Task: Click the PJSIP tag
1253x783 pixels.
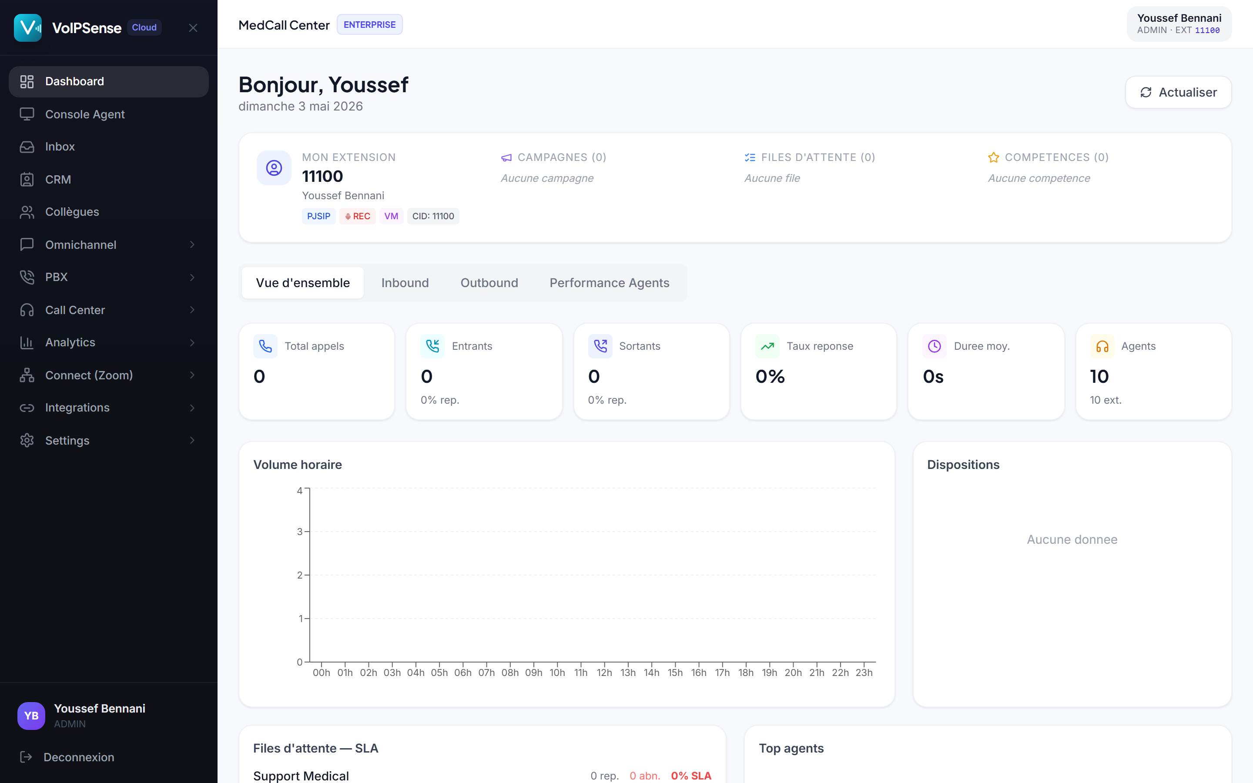Action: point(318,216)
